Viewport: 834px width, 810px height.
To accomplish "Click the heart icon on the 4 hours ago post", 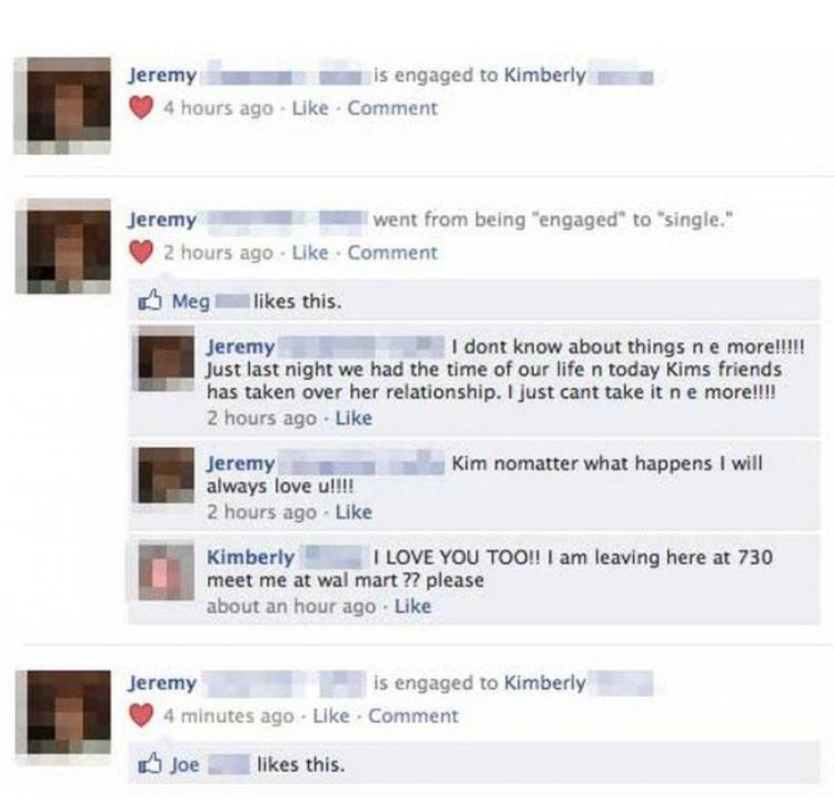I will coord(141,107).
